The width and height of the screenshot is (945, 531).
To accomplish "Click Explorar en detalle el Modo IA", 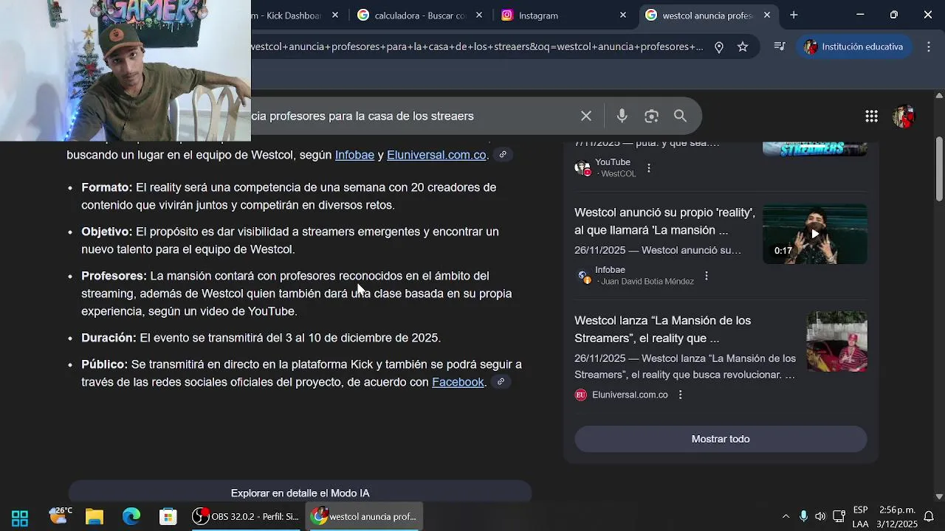I will (x=300, y=493).
